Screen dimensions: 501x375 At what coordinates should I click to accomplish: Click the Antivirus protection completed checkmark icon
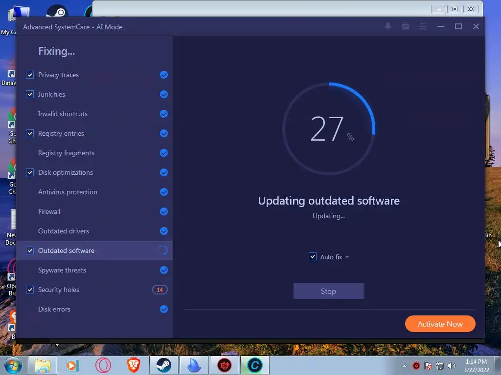(x=163, y=192)
